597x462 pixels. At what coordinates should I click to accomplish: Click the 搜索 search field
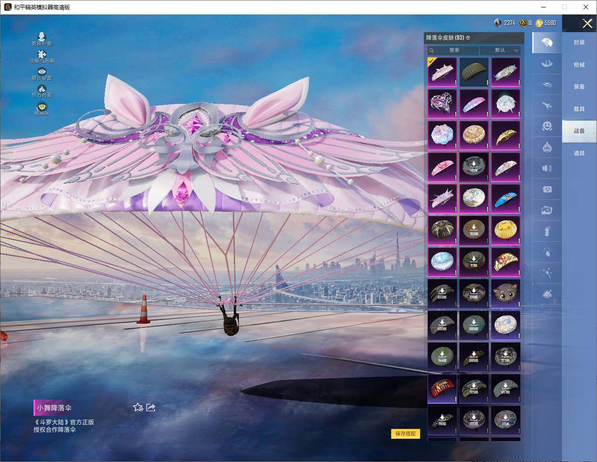tap(453, 50)
